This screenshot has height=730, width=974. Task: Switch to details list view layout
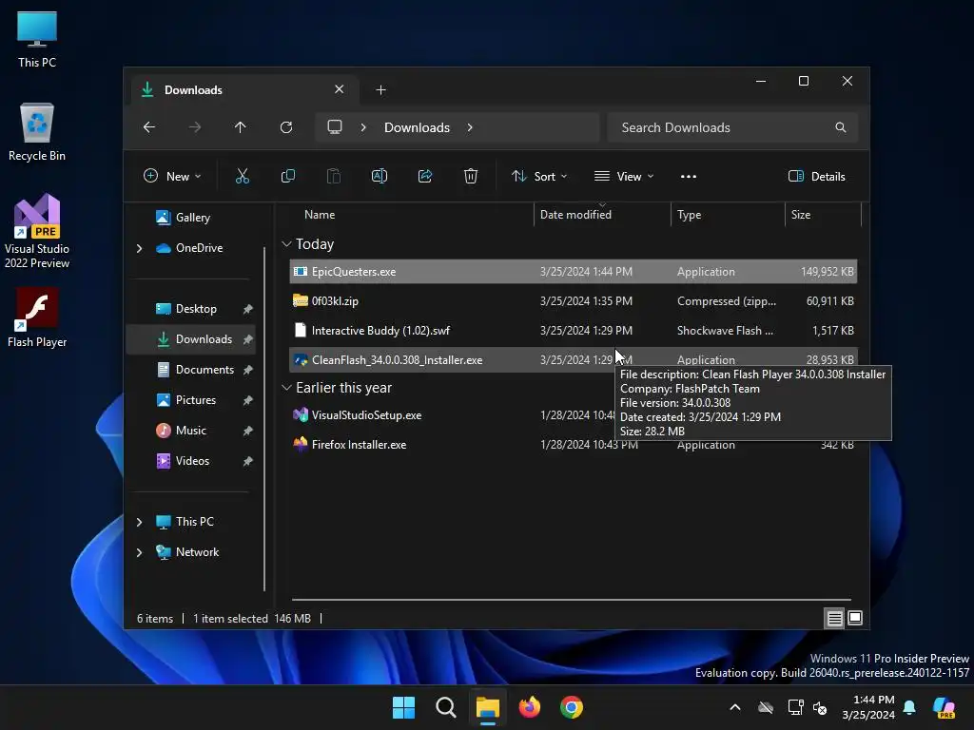point(834,618)
